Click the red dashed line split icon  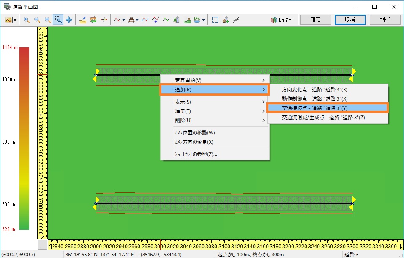click(x=104, y=20)
